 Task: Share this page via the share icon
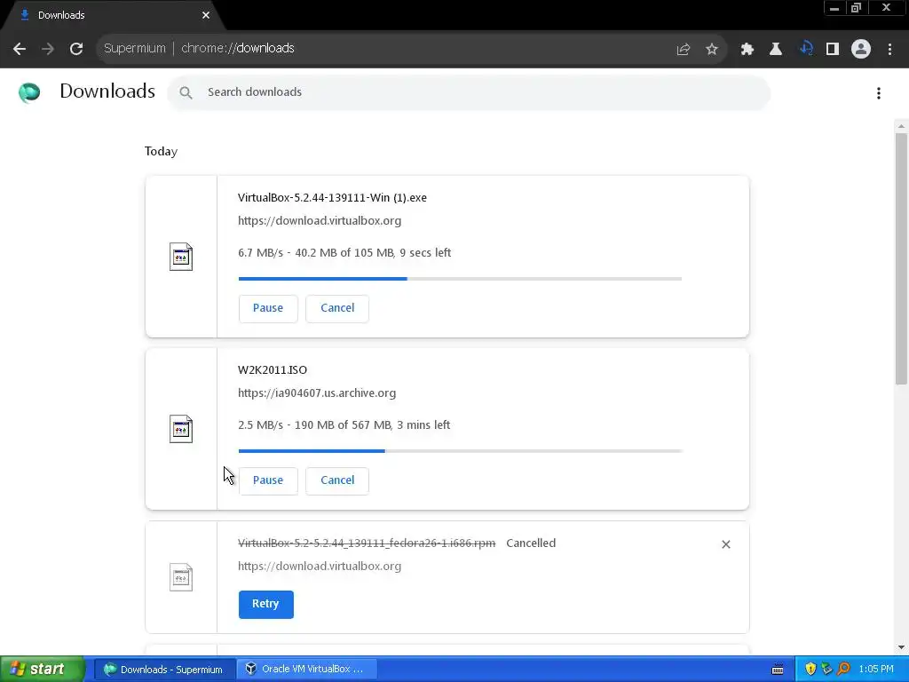click(684, 50)
